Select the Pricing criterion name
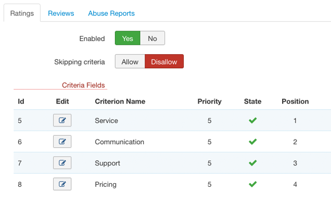The height and width of the screenshot is (205, 331). tap(106, 185)
